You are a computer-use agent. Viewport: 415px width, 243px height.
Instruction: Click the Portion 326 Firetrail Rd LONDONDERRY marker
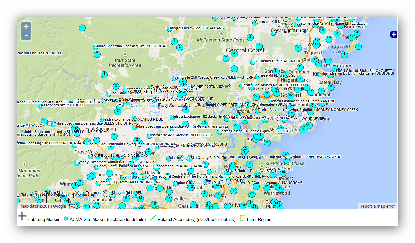point(98,183)
